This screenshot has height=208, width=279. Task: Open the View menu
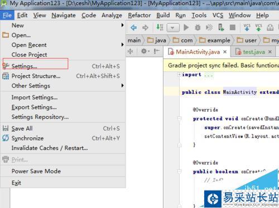click(40, 15)
